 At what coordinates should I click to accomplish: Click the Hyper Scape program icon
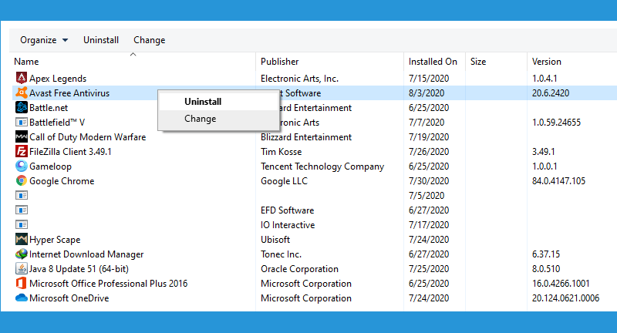pos(22,239)
